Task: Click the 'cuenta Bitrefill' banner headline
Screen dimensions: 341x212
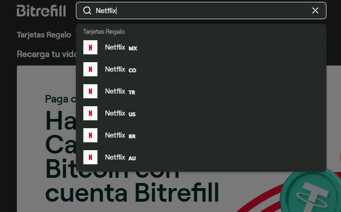Action: click(x=132, y=193)
